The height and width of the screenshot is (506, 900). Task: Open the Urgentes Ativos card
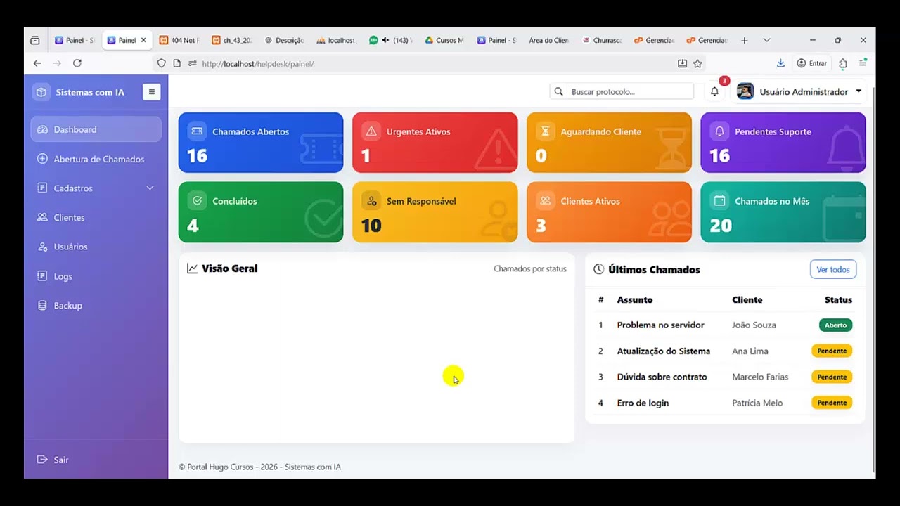pos(435,143)
